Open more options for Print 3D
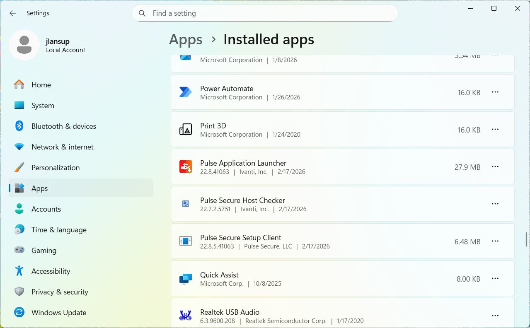 [x=495, y=129]
